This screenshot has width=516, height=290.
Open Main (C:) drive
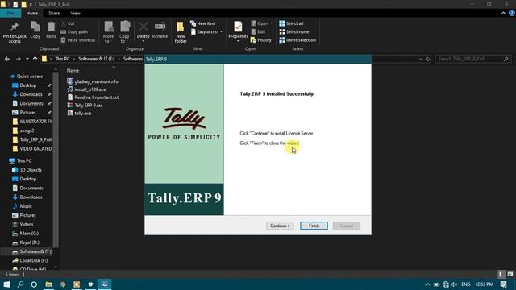25,233
